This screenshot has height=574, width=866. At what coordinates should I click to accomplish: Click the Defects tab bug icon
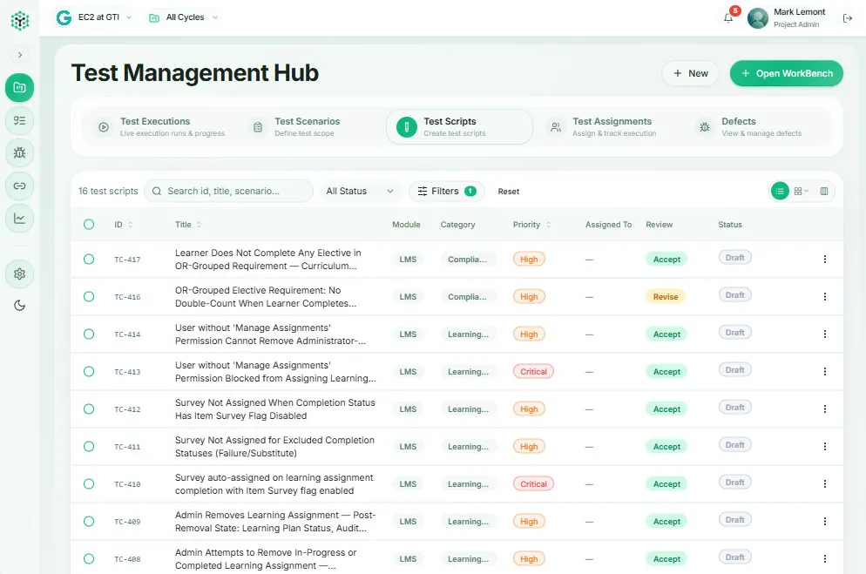click(x=705, y=127)
